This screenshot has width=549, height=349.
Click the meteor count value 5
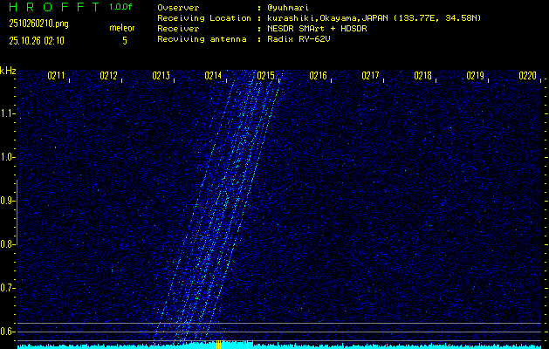tap(123, 40)
